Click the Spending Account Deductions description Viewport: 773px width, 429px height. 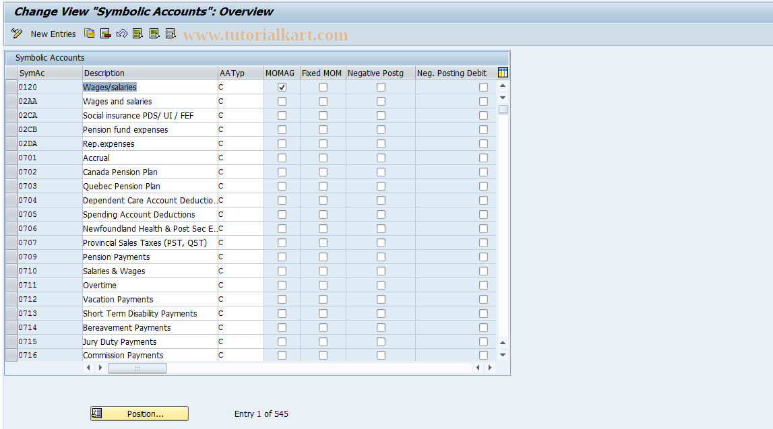[150, 215]
